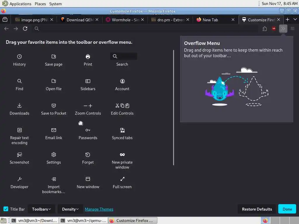Image resolution: width=299 pixels, height=224 pixels.
Task: Select the Search box widget
Action: pyautogui.click(x=124, y=56)
